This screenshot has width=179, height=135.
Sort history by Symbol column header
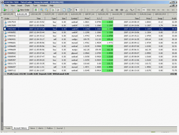point(72,19)
